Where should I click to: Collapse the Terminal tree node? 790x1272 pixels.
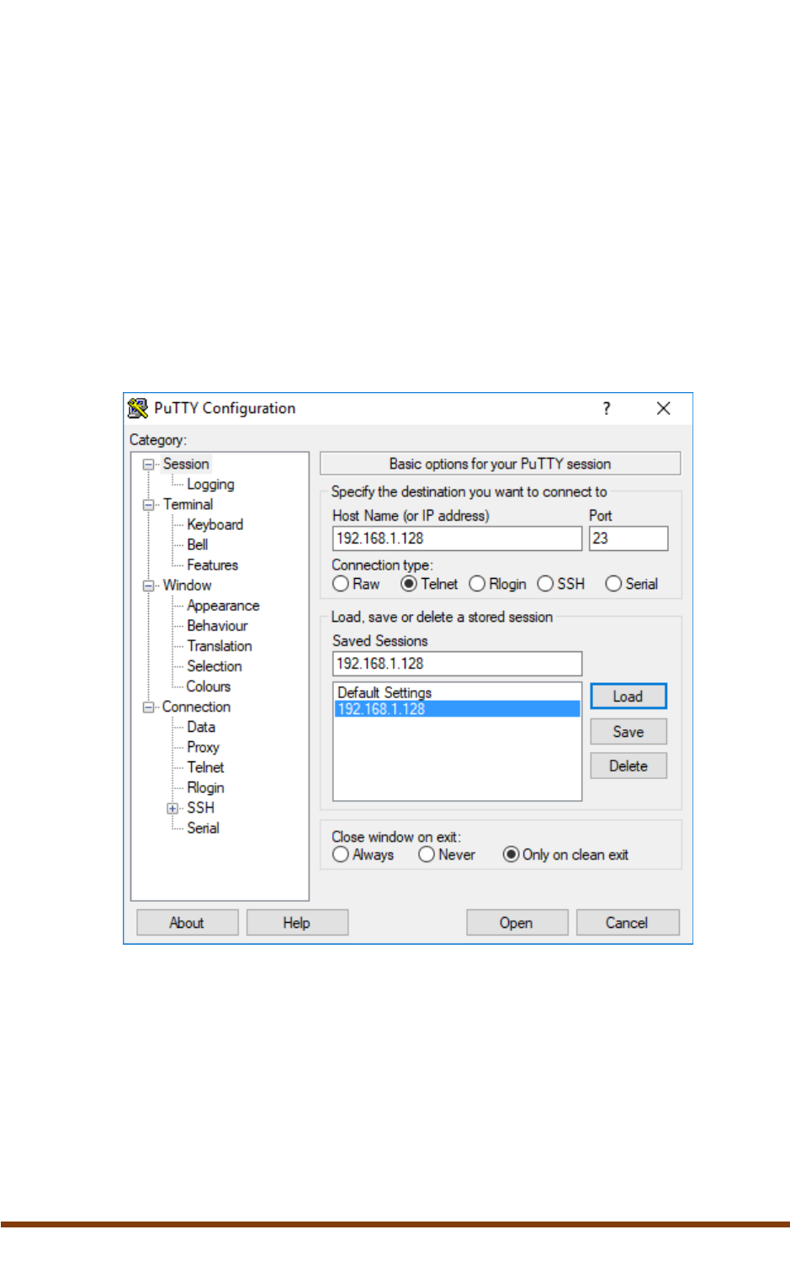click(x=149, y=505)
